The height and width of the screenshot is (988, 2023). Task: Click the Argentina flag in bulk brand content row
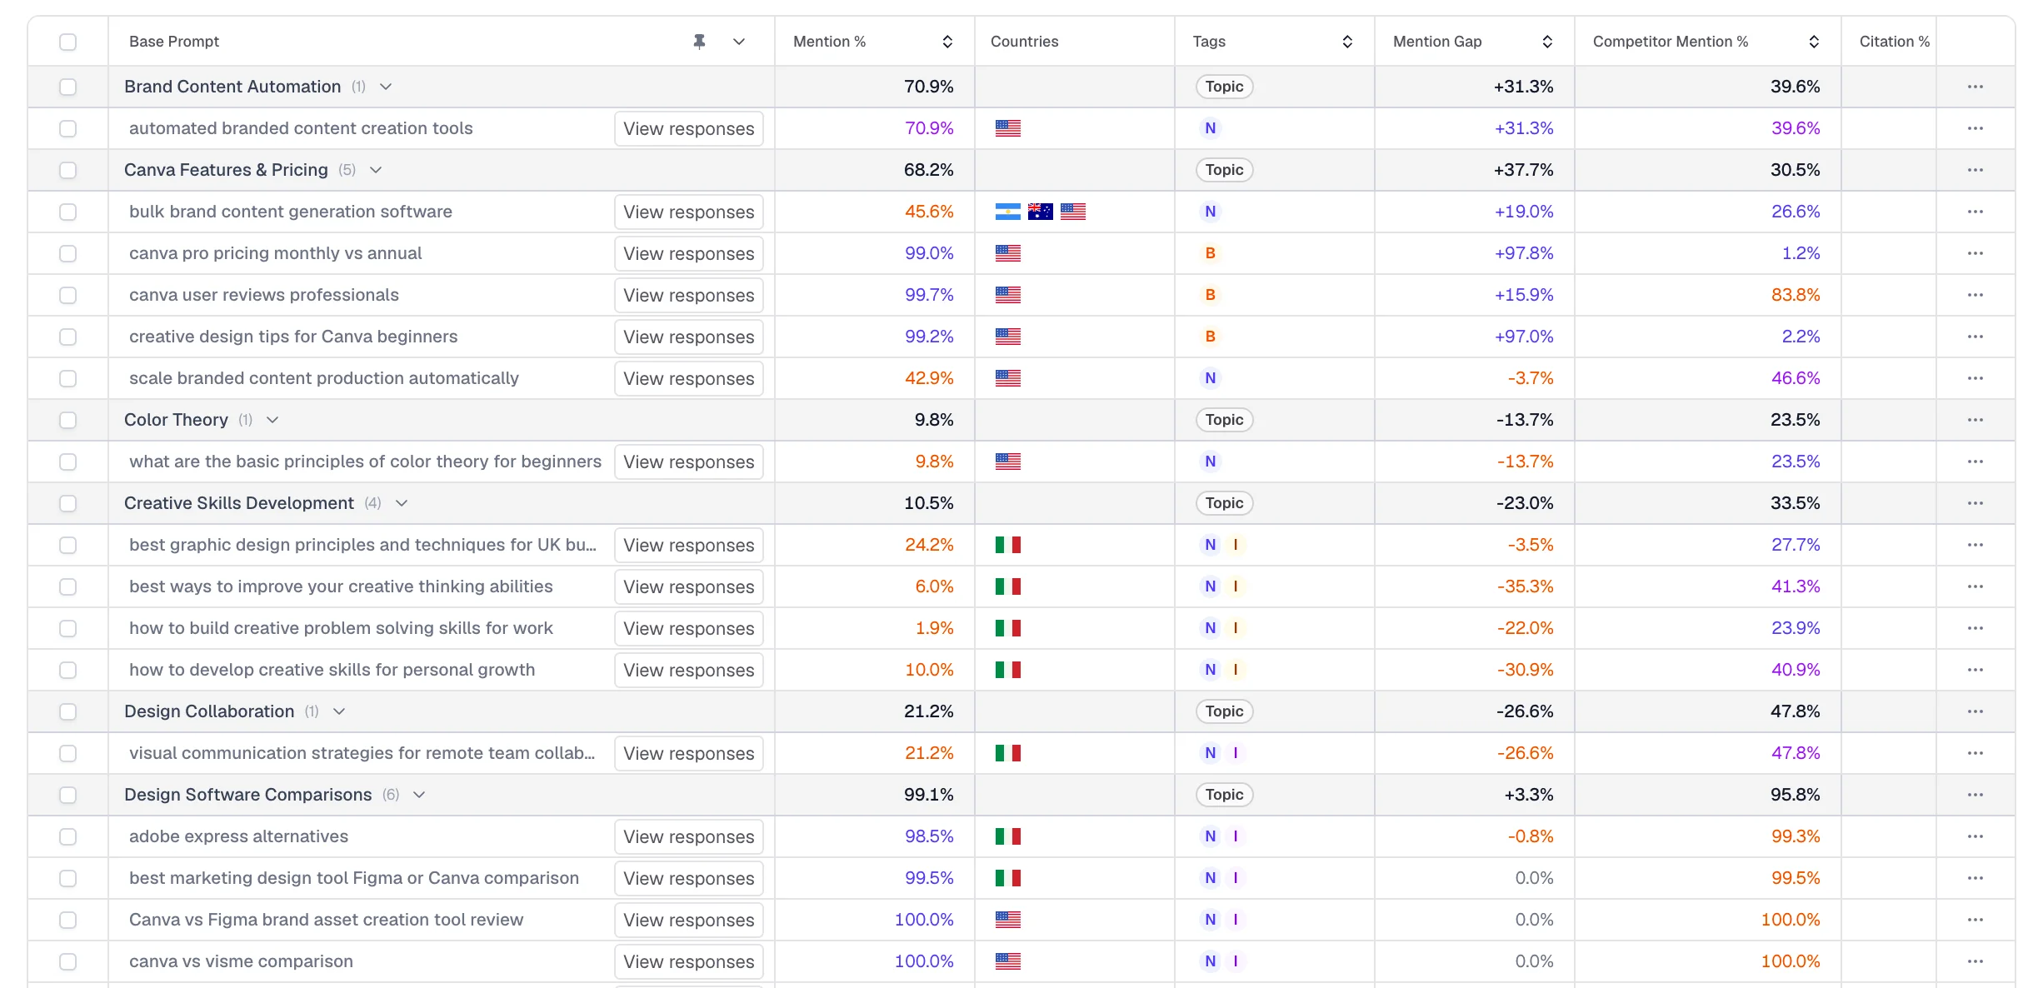[1008, 212]
